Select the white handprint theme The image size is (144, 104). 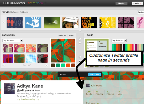33,23
